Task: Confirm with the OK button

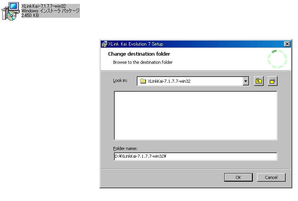Action: tap(238, 177)
